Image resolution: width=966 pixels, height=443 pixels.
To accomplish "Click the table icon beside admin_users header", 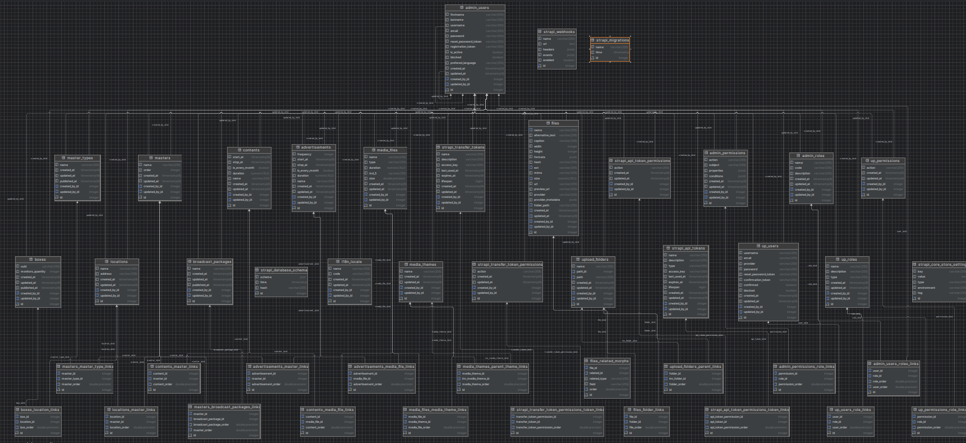I will point(462,8).
